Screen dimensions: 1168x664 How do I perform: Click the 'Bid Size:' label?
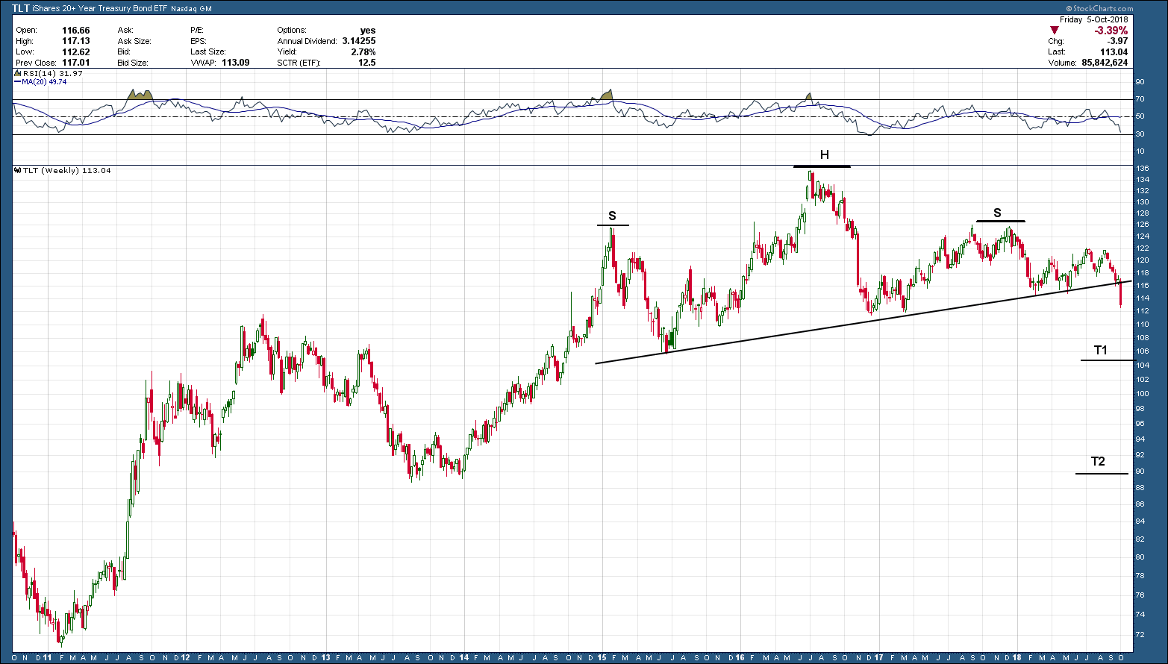pyautogui.click(x=133, y=63)
